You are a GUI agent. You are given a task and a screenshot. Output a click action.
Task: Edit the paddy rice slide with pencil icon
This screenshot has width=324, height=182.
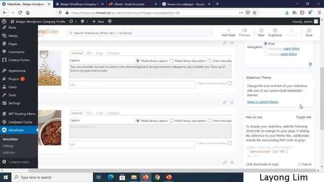pos(225,42)
